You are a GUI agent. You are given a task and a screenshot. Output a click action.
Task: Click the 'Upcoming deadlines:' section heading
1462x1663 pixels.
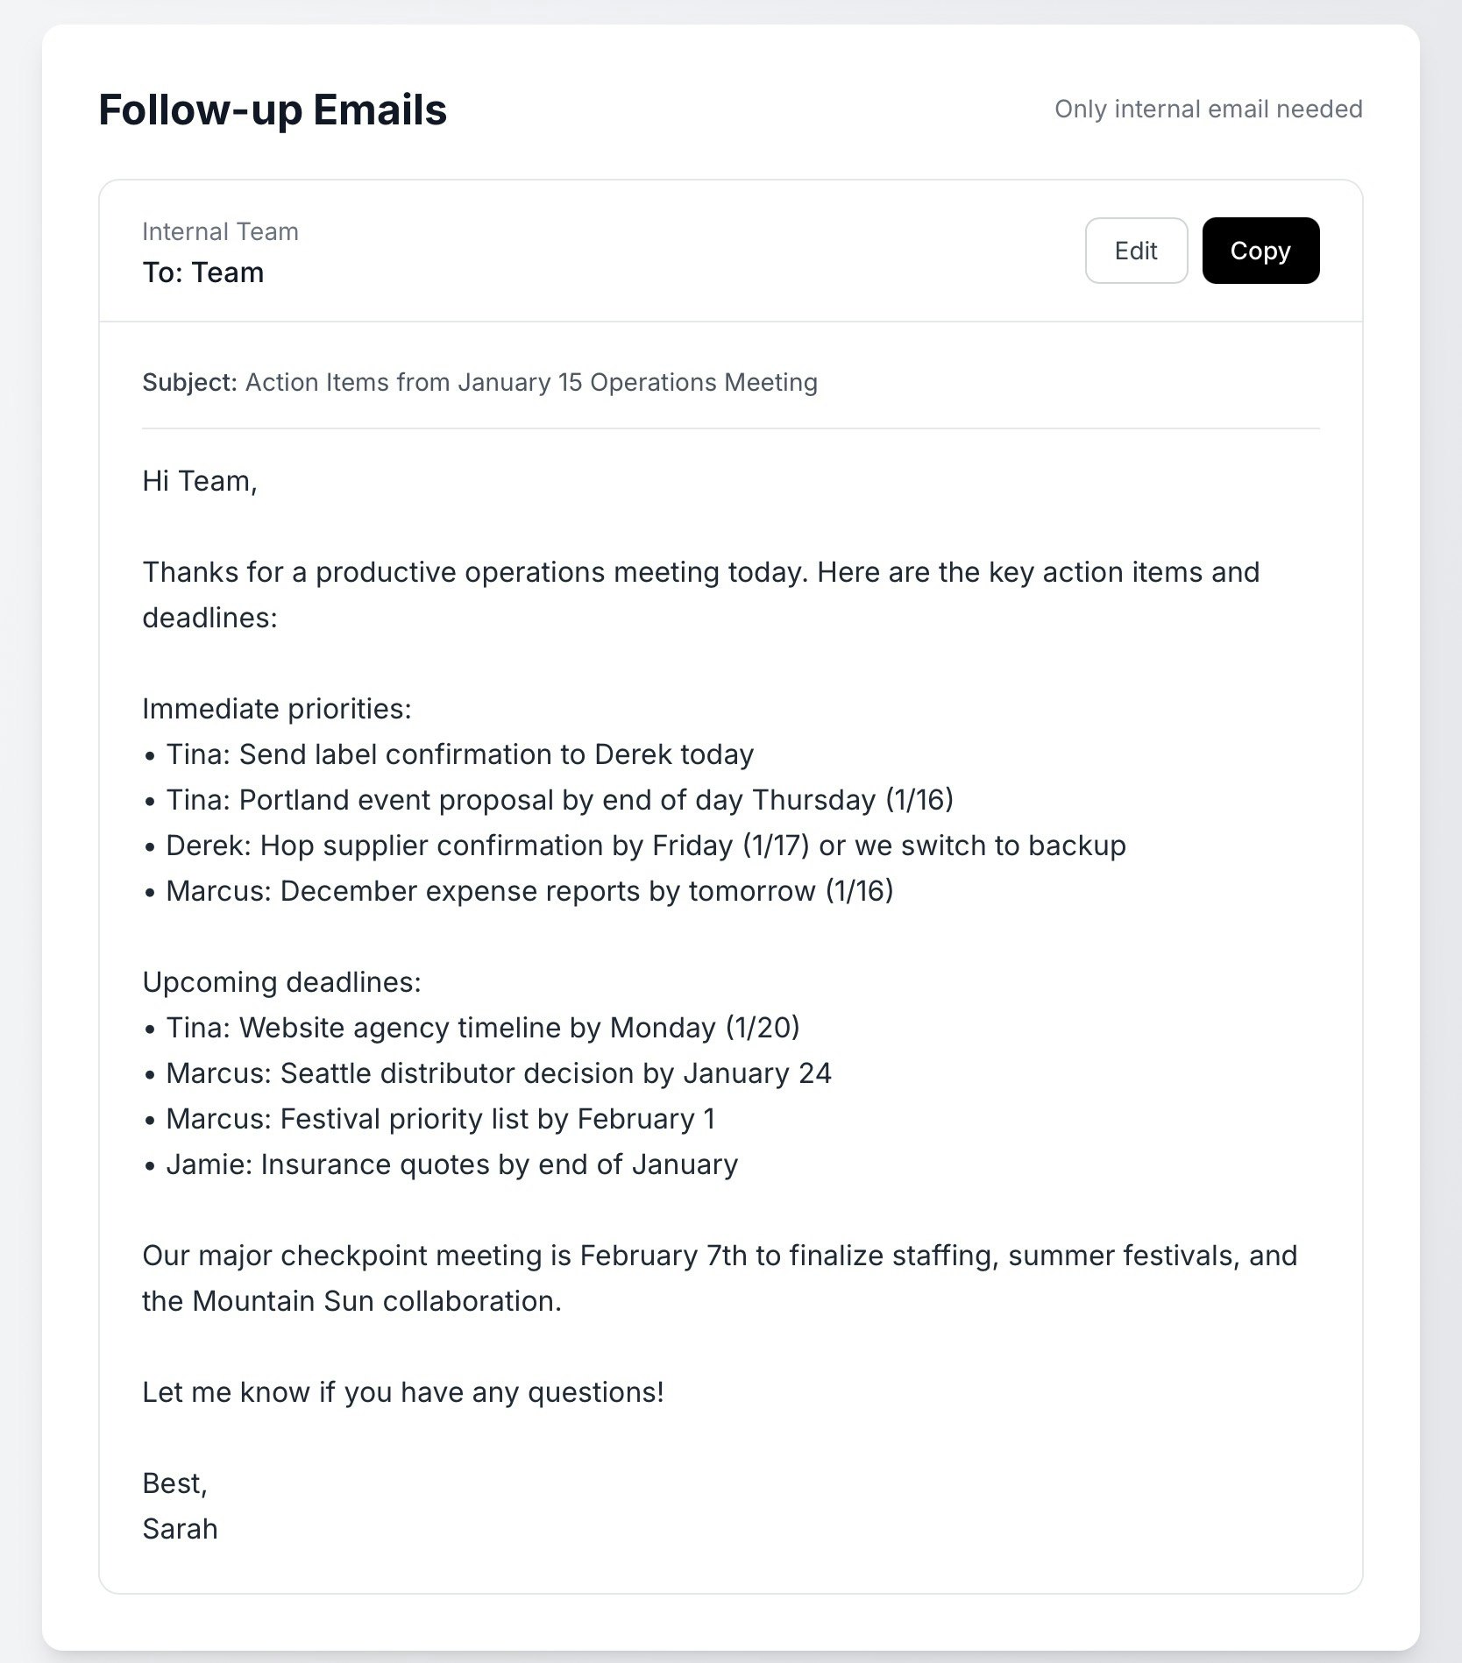coord(281,982)
